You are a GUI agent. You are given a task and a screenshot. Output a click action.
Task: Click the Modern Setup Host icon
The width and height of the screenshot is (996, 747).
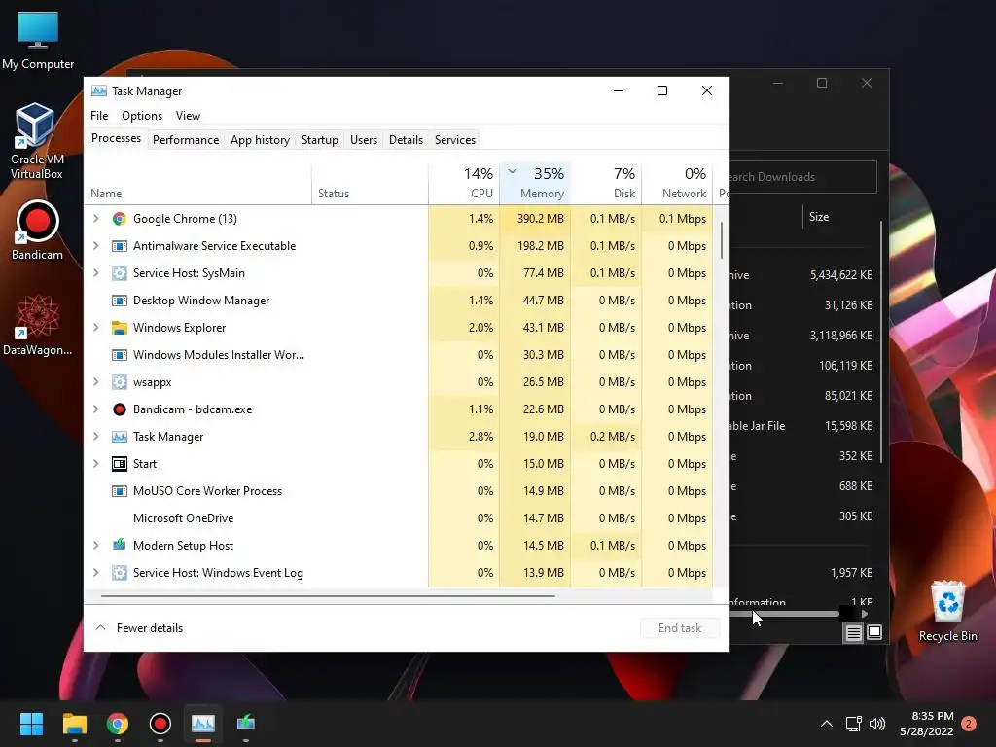[120, 545]
